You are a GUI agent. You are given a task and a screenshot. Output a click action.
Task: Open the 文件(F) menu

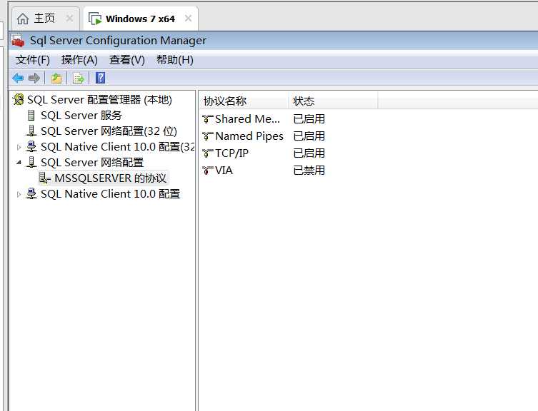point(33,60)
